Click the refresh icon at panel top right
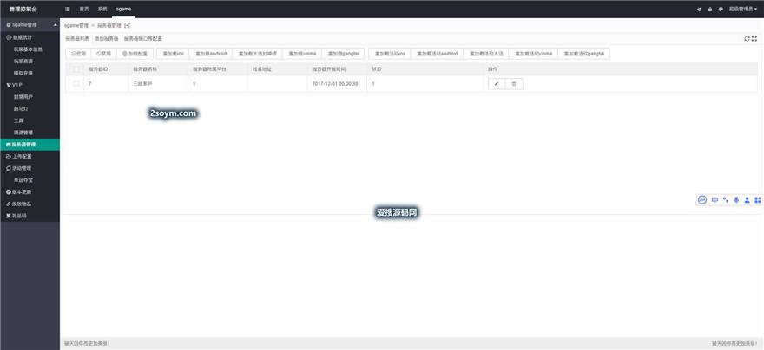The height and width of the screenshot is (350, 764). click(x=748, y=38)
